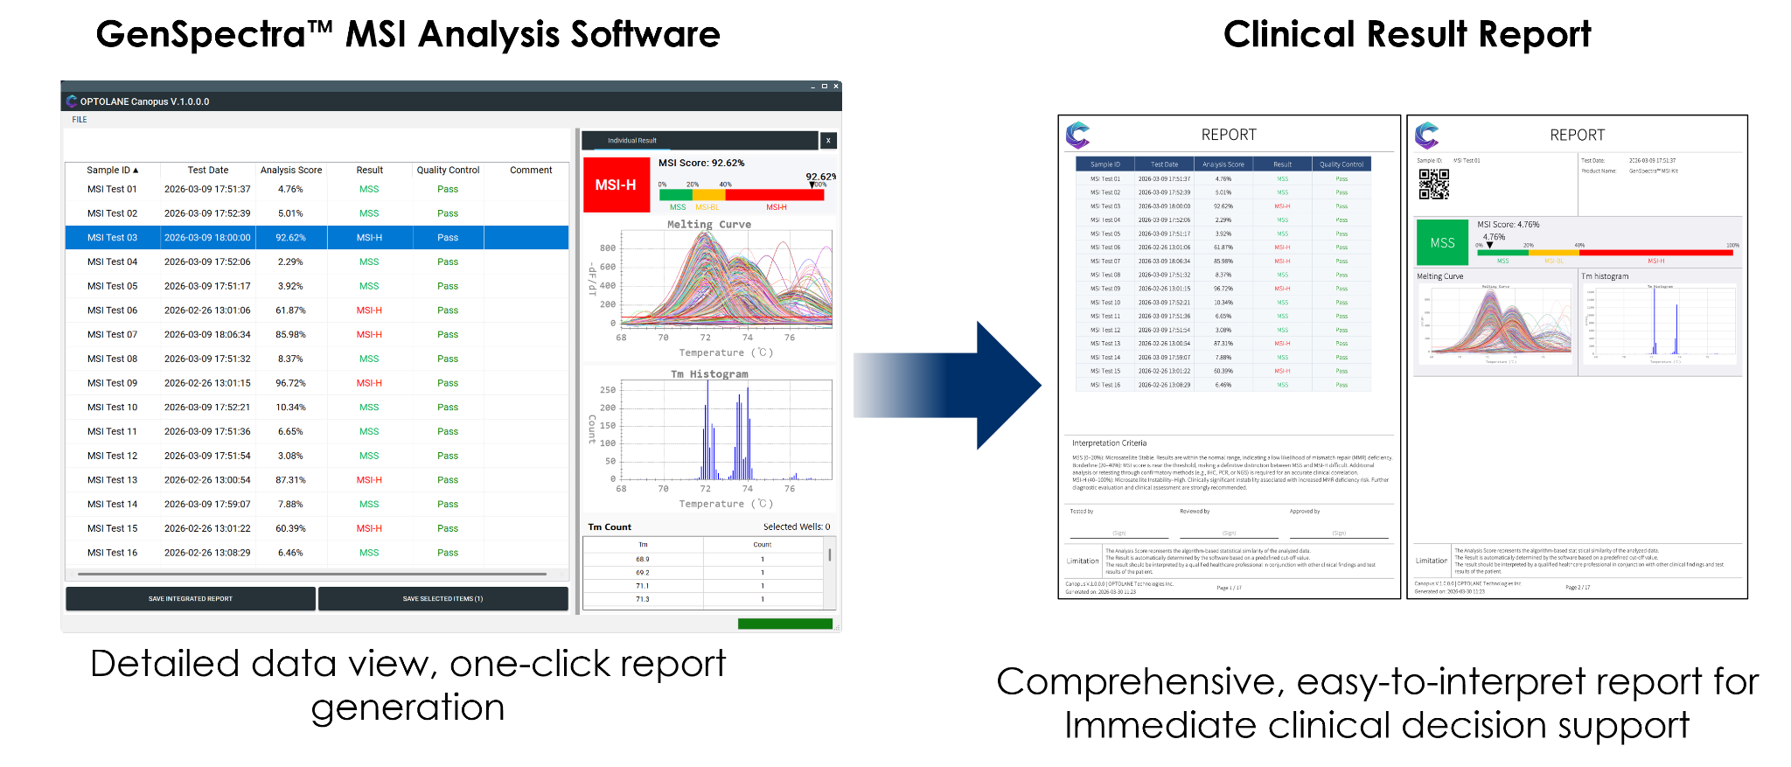This screenshot has width=1791, height=767.
Task: Select the MSI Test 08 row
Action: (317, 359)
